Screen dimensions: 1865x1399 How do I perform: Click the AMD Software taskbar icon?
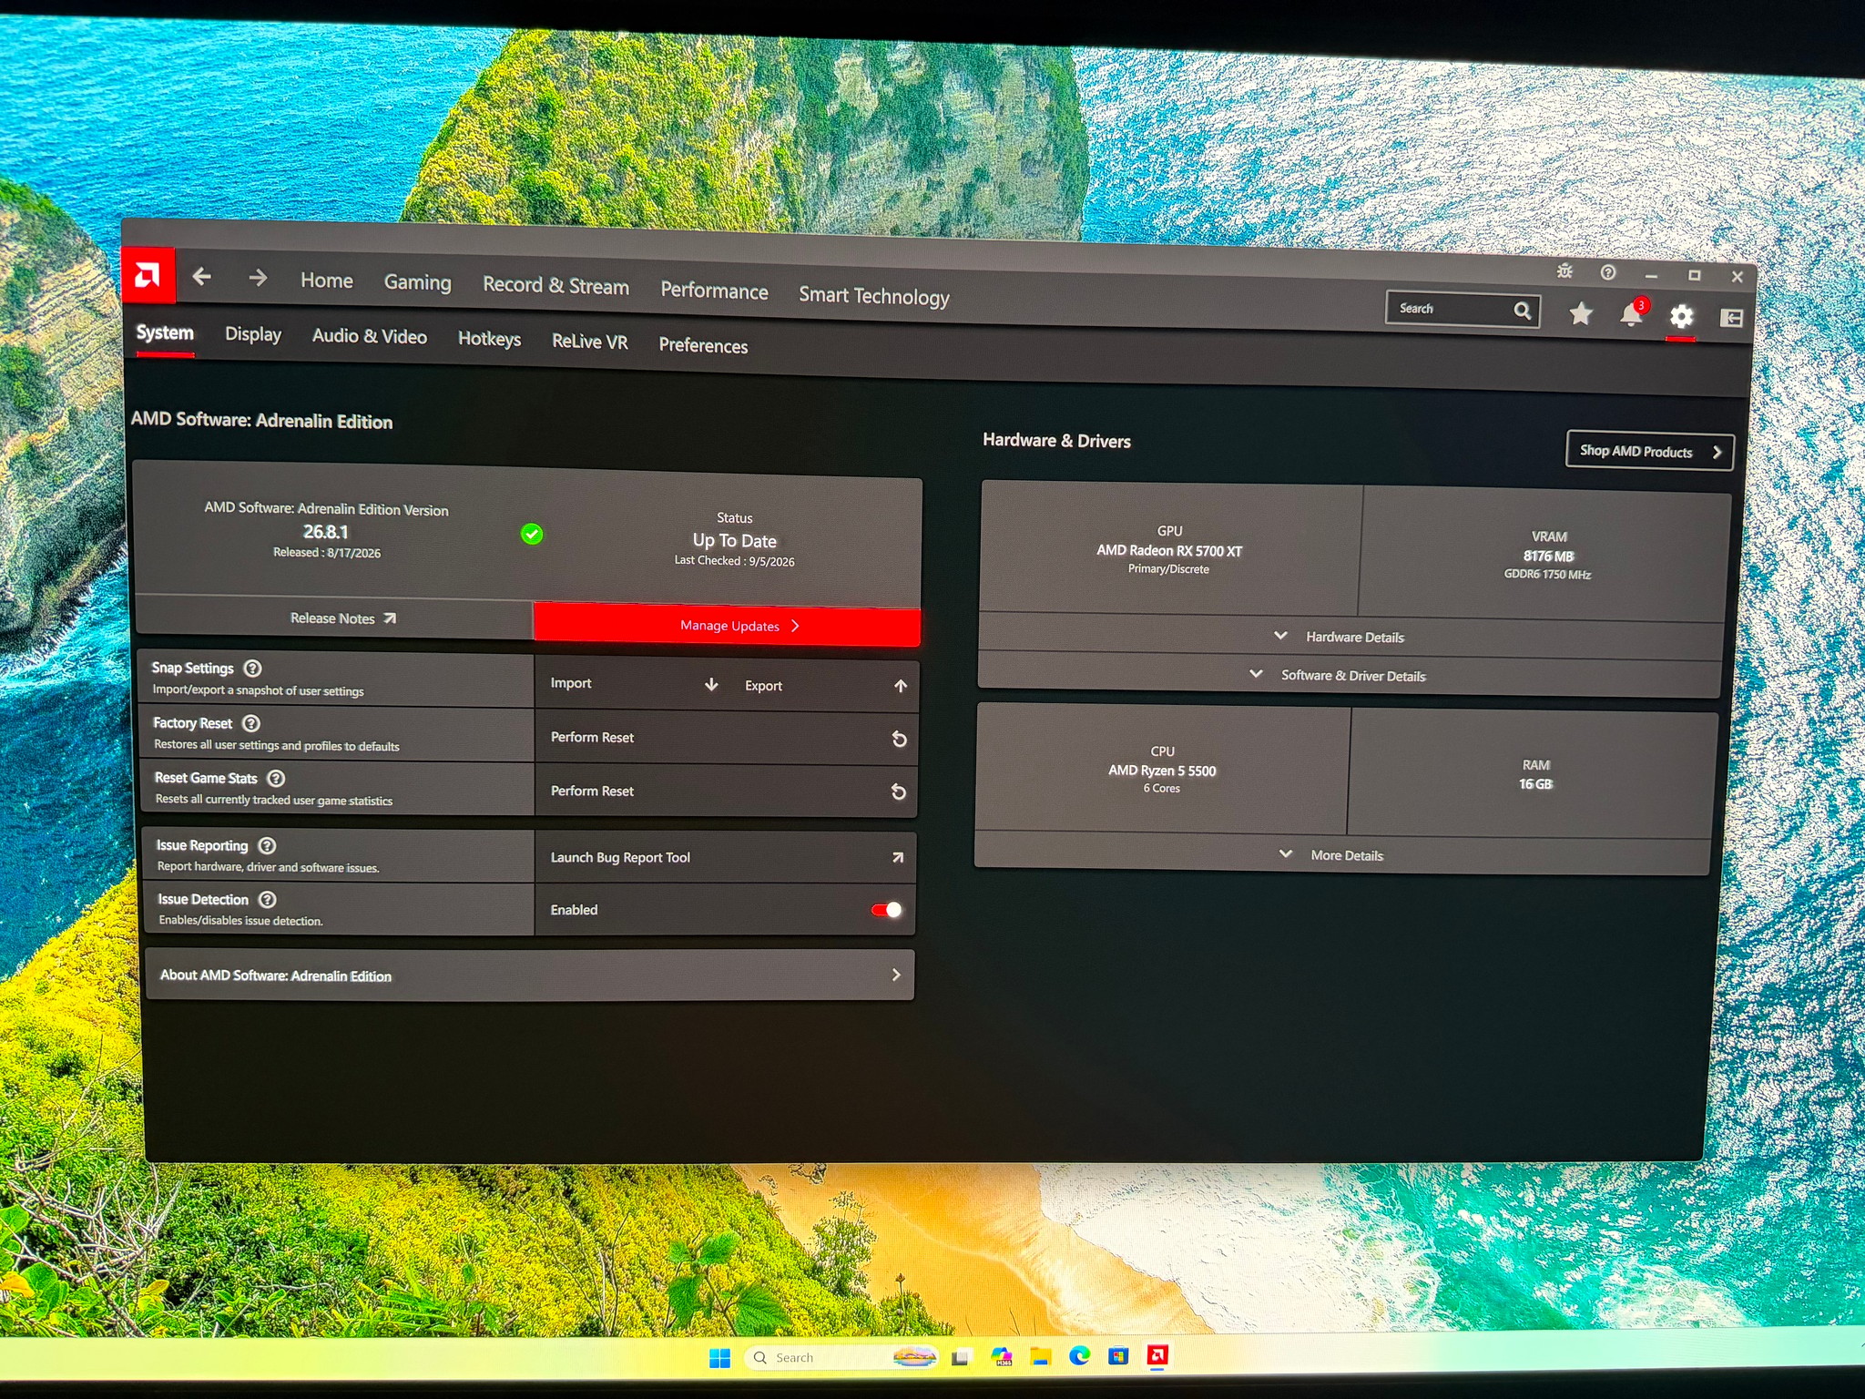[x=1157, y=1356]
